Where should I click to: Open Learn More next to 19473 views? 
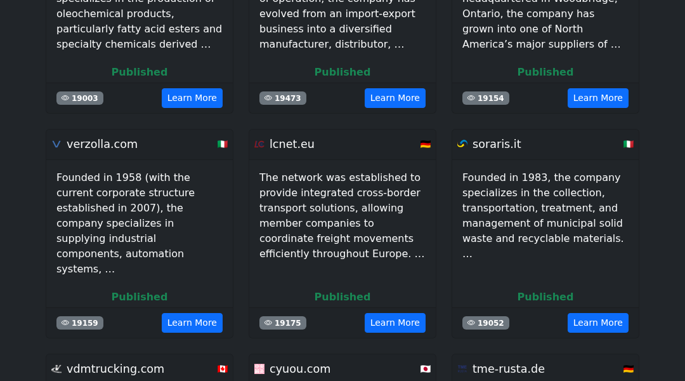coord(395,98)
